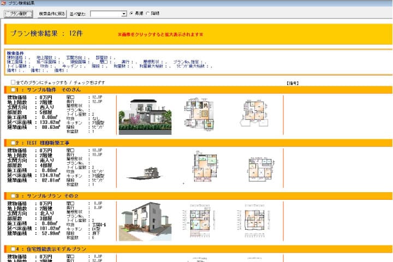Enlarge plan 1 exterior house rendering
The width and height of the screenshot is (393, 262).
click(x=145, y=116)
